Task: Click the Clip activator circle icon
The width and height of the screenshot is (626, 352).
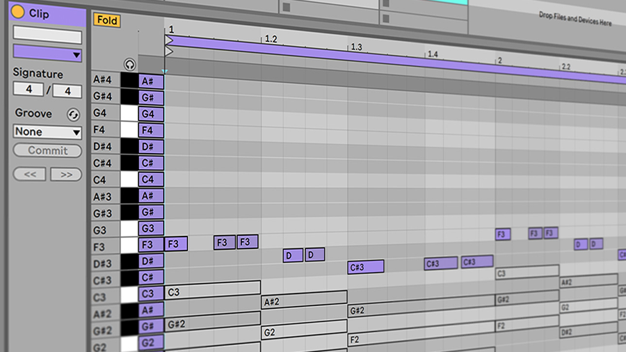Action: pos(17,12)
